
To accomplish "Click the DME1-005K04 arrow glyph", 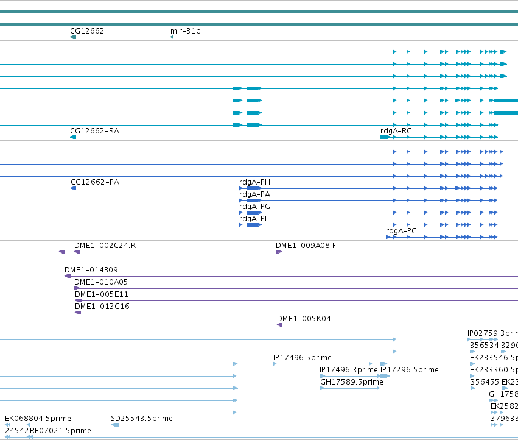I will (279, 325).
